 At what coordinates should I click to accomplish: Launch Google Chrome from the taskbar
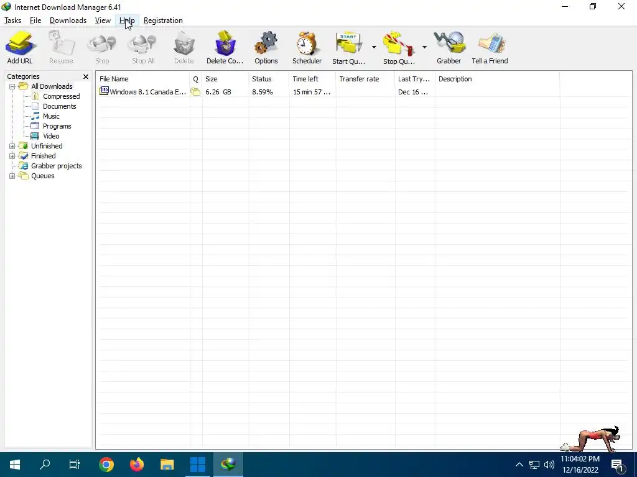106,465
